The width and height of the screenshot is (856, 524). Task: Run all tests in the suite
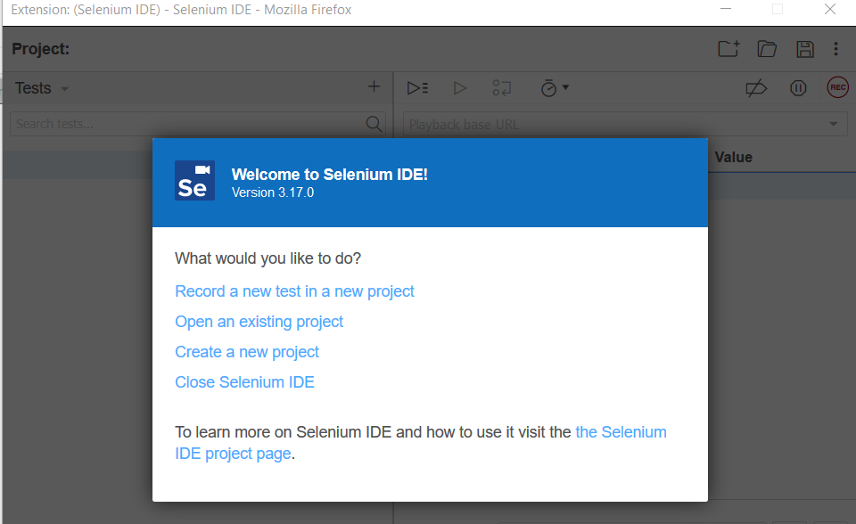417,87
